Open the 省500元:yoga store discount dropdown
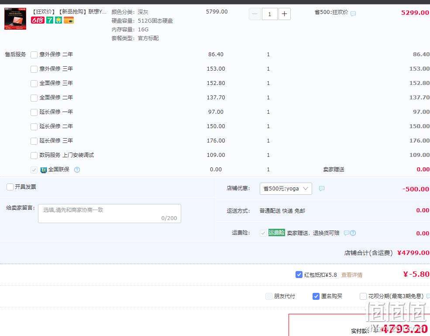 tap(286, 189)
